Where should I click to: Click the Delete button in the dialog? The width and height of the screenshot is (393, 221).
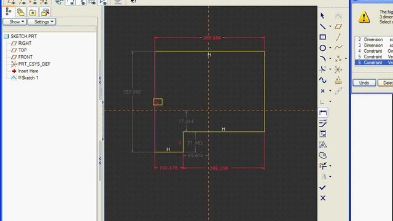tap(386, 83)
